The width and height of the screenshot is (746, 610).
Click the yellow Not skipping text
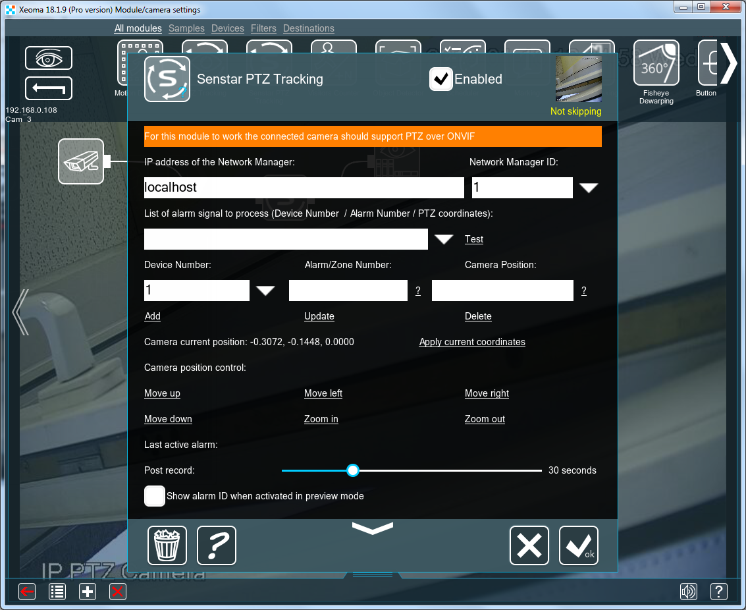[575, 111]
